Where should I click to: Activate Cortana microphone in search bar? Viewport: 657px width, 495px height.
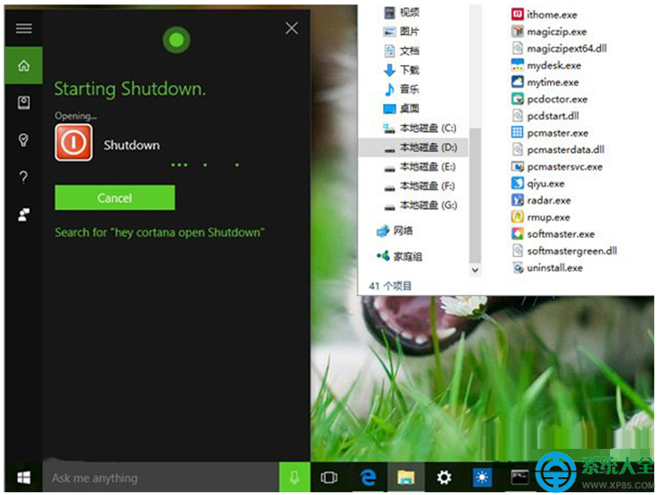(294, 478)
